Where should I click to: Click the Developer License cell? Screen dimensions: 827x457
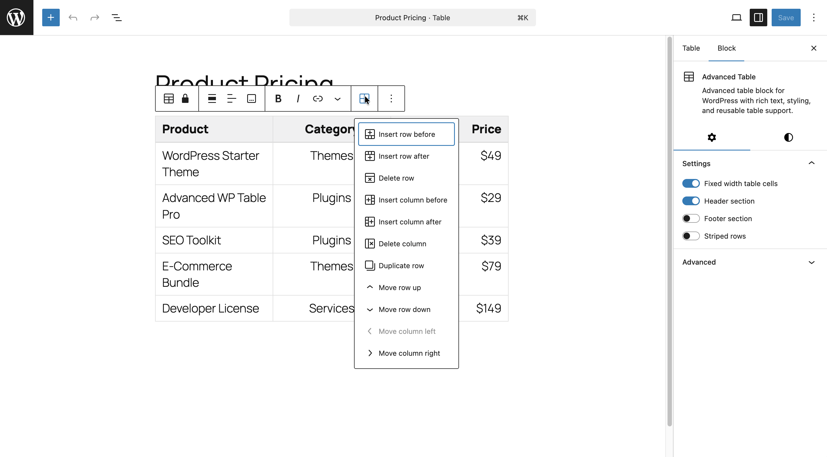(214, 308)
